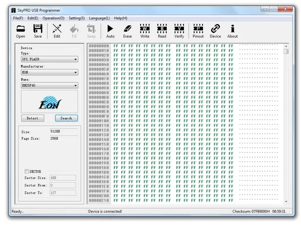Click the Sector From field
Screen dimensions: 301x226
click(63, 185)
